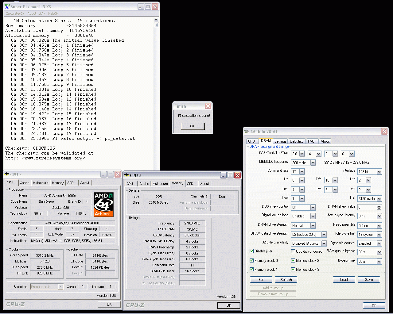Open CPU-Z Processor #1 selection dropdown
The height and width of the screenshot is (314, 393).
click(60, 287)
